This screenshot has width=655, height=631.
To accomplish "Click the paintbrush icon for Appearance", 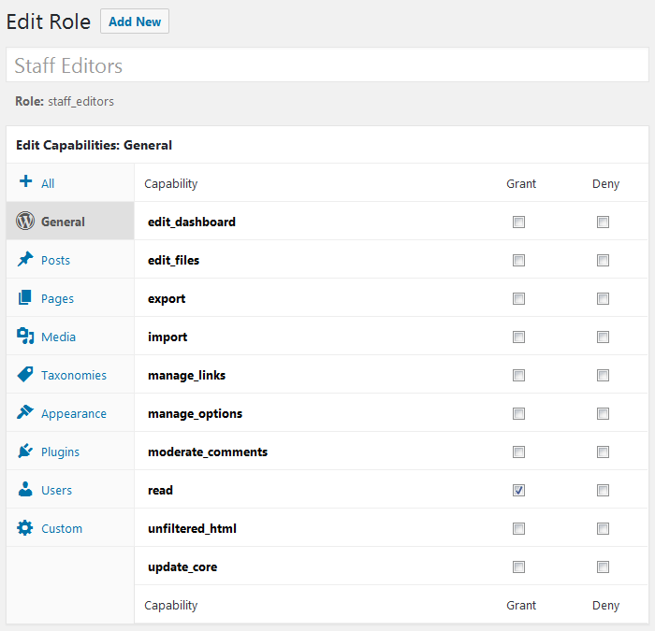I will [x=25, y=412].
